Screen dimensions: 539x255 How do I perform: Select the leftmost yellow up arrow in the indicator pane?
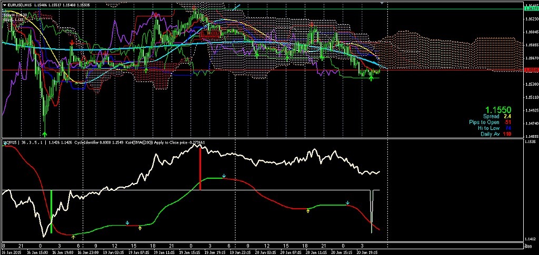(73, 237)
